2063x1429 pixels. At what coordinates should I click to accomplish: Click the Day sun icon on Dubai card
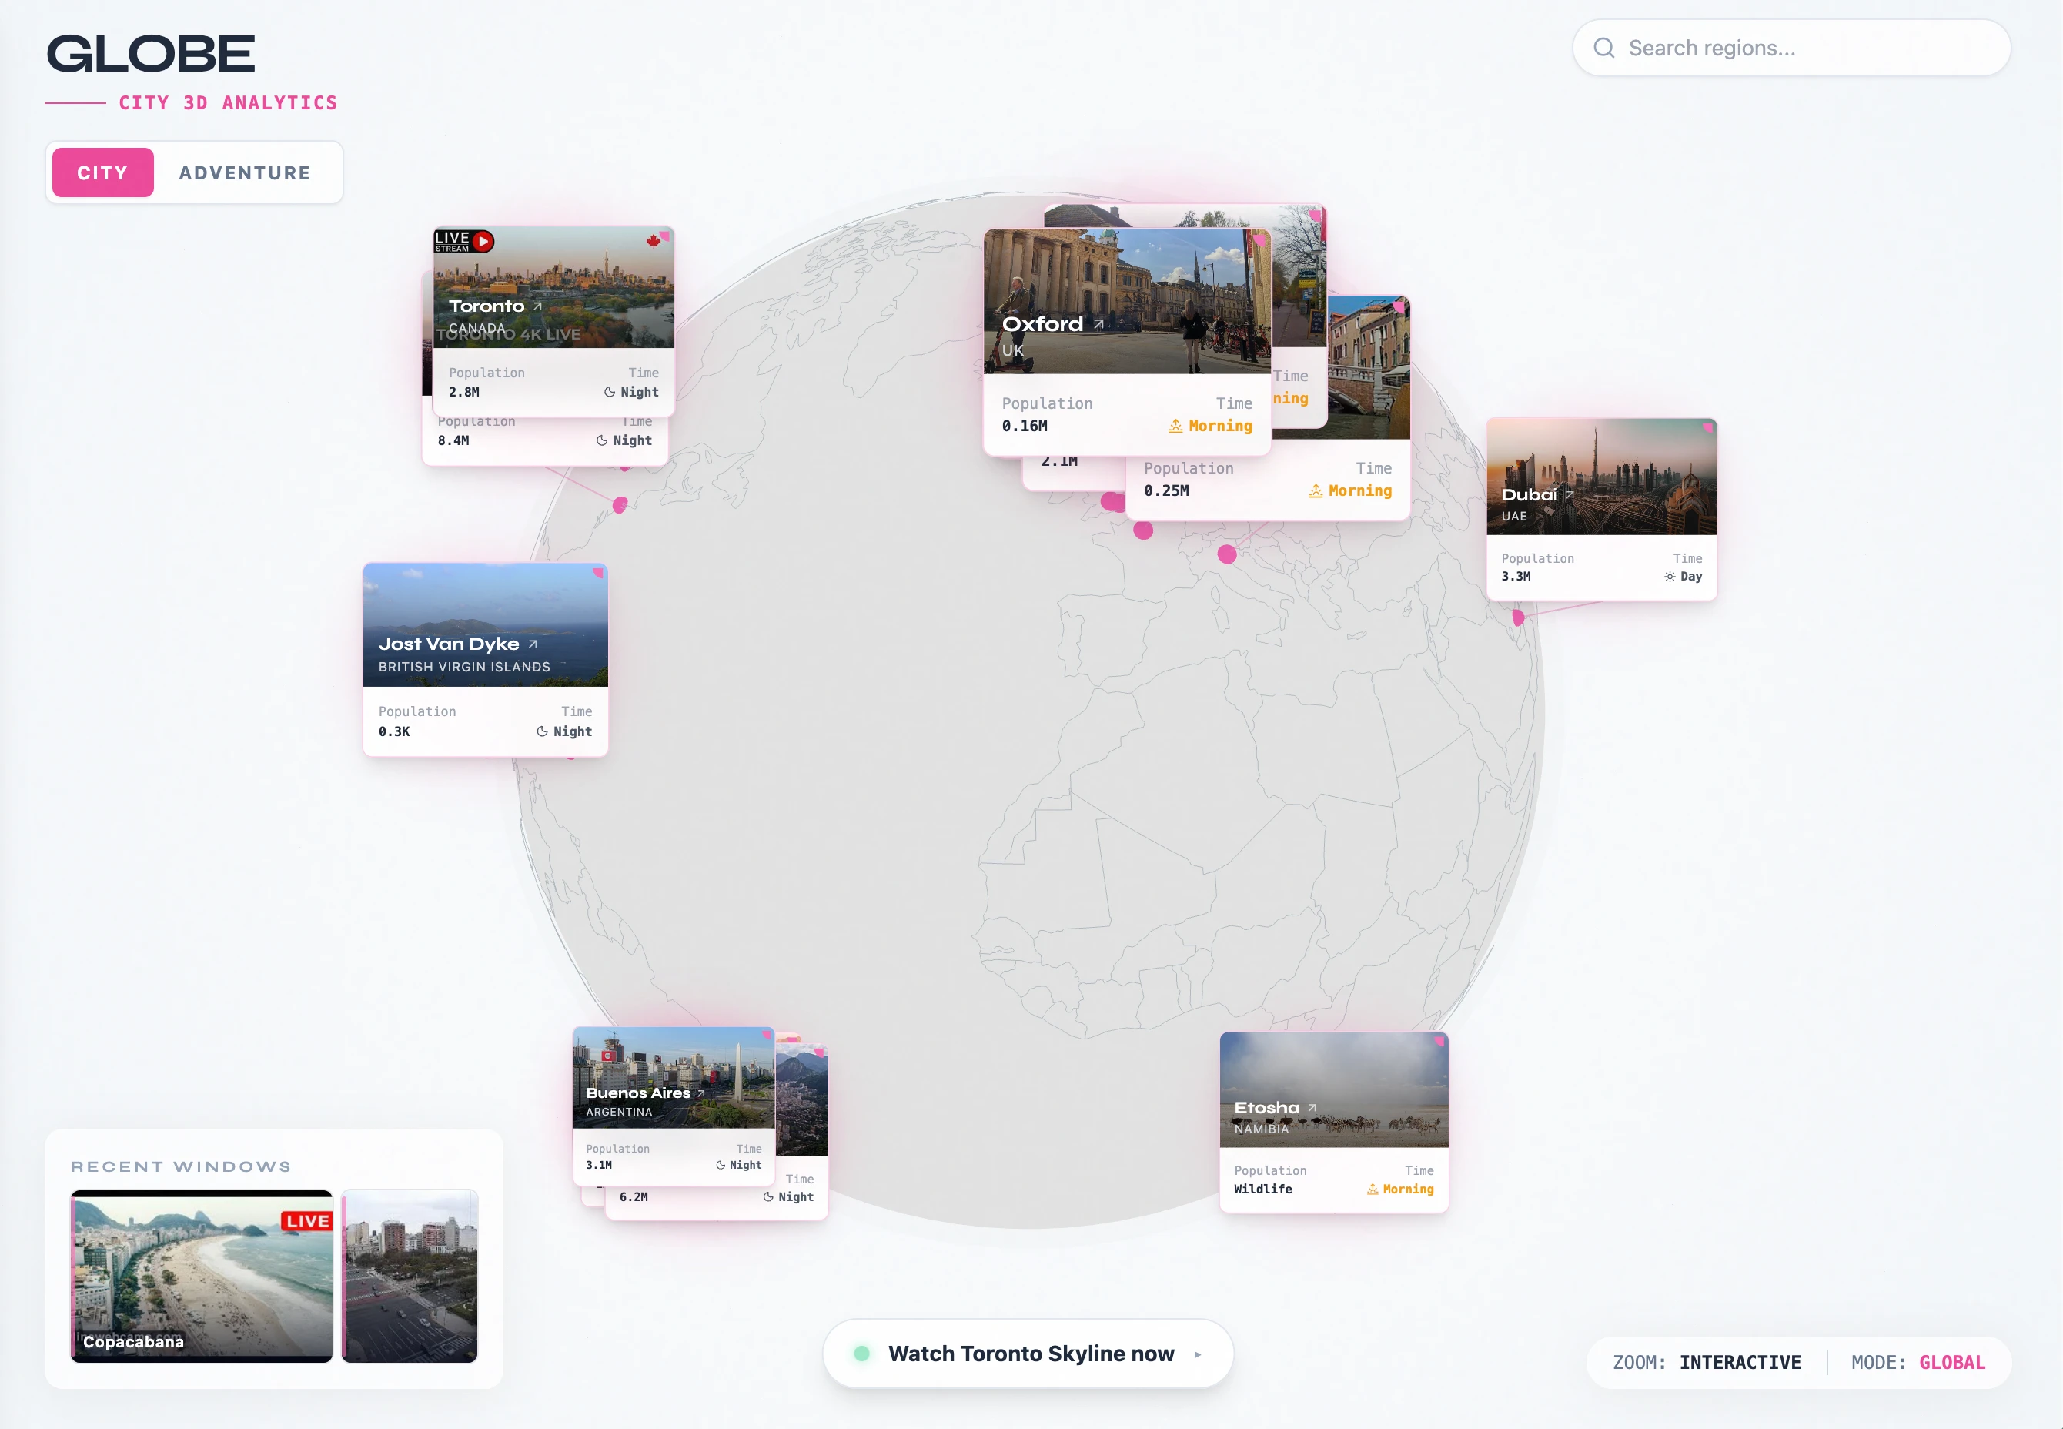(x=1669, y=577)
